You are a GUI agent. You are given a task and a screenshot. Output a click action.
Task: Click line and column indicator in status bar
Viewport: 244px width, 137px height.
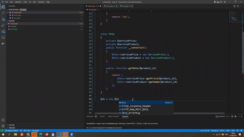point(205,131)
